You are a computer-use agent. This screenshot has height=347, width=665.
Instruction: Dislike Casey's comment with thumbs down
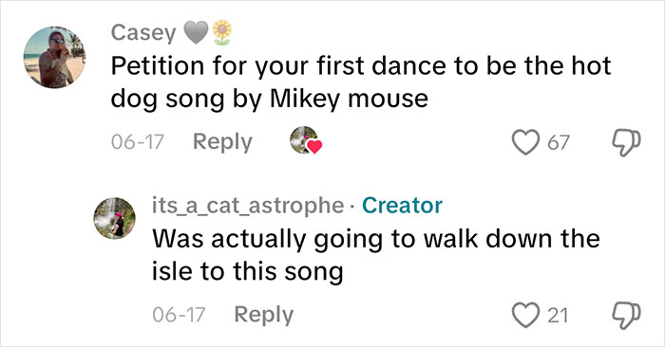[626, 142]
